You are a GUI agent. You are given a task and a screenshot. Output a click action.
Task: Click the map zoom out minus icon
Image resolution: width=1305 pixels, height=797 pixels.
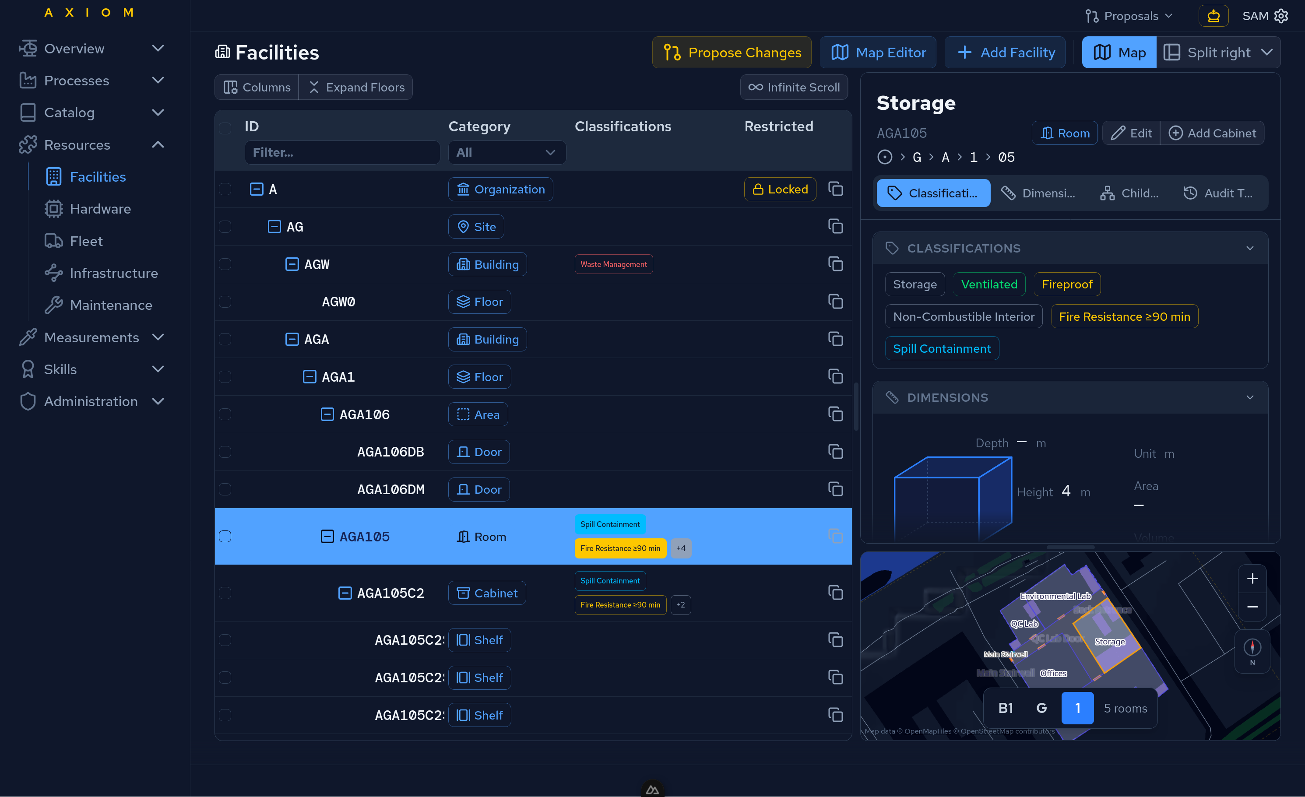point(1252,606)
